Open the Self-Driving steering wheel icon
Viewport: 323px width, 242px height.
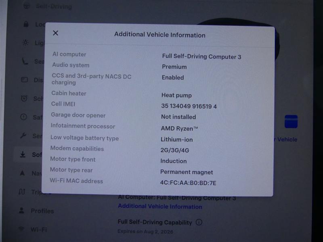(27, 6)
